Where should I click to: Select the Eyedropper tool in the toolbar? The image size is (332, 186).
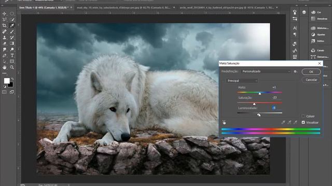12,25
